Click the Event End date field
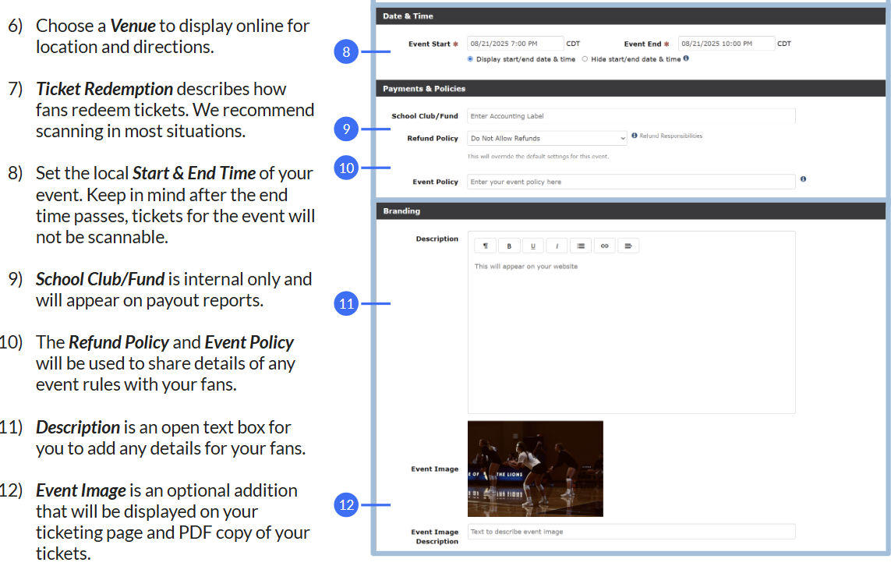Screen dimensions: 891x566 point(726,44)
